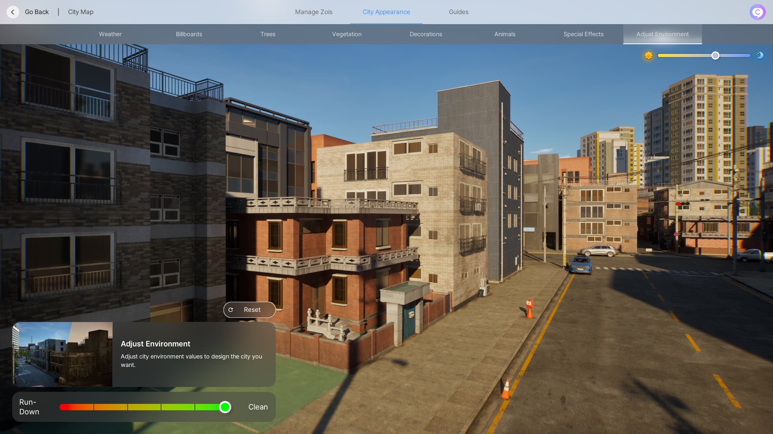773x434 pixels.
Task: Click the time of day slider handle
Action: pyautogui.click(x=715, y=55)
